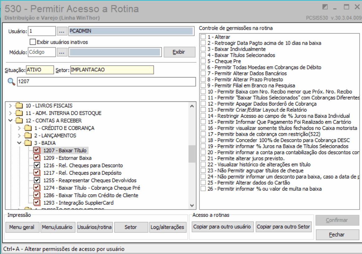Select permission text 17 - Permitir baixa de cobrança
The image size is (362, 254).
[264, 134]
